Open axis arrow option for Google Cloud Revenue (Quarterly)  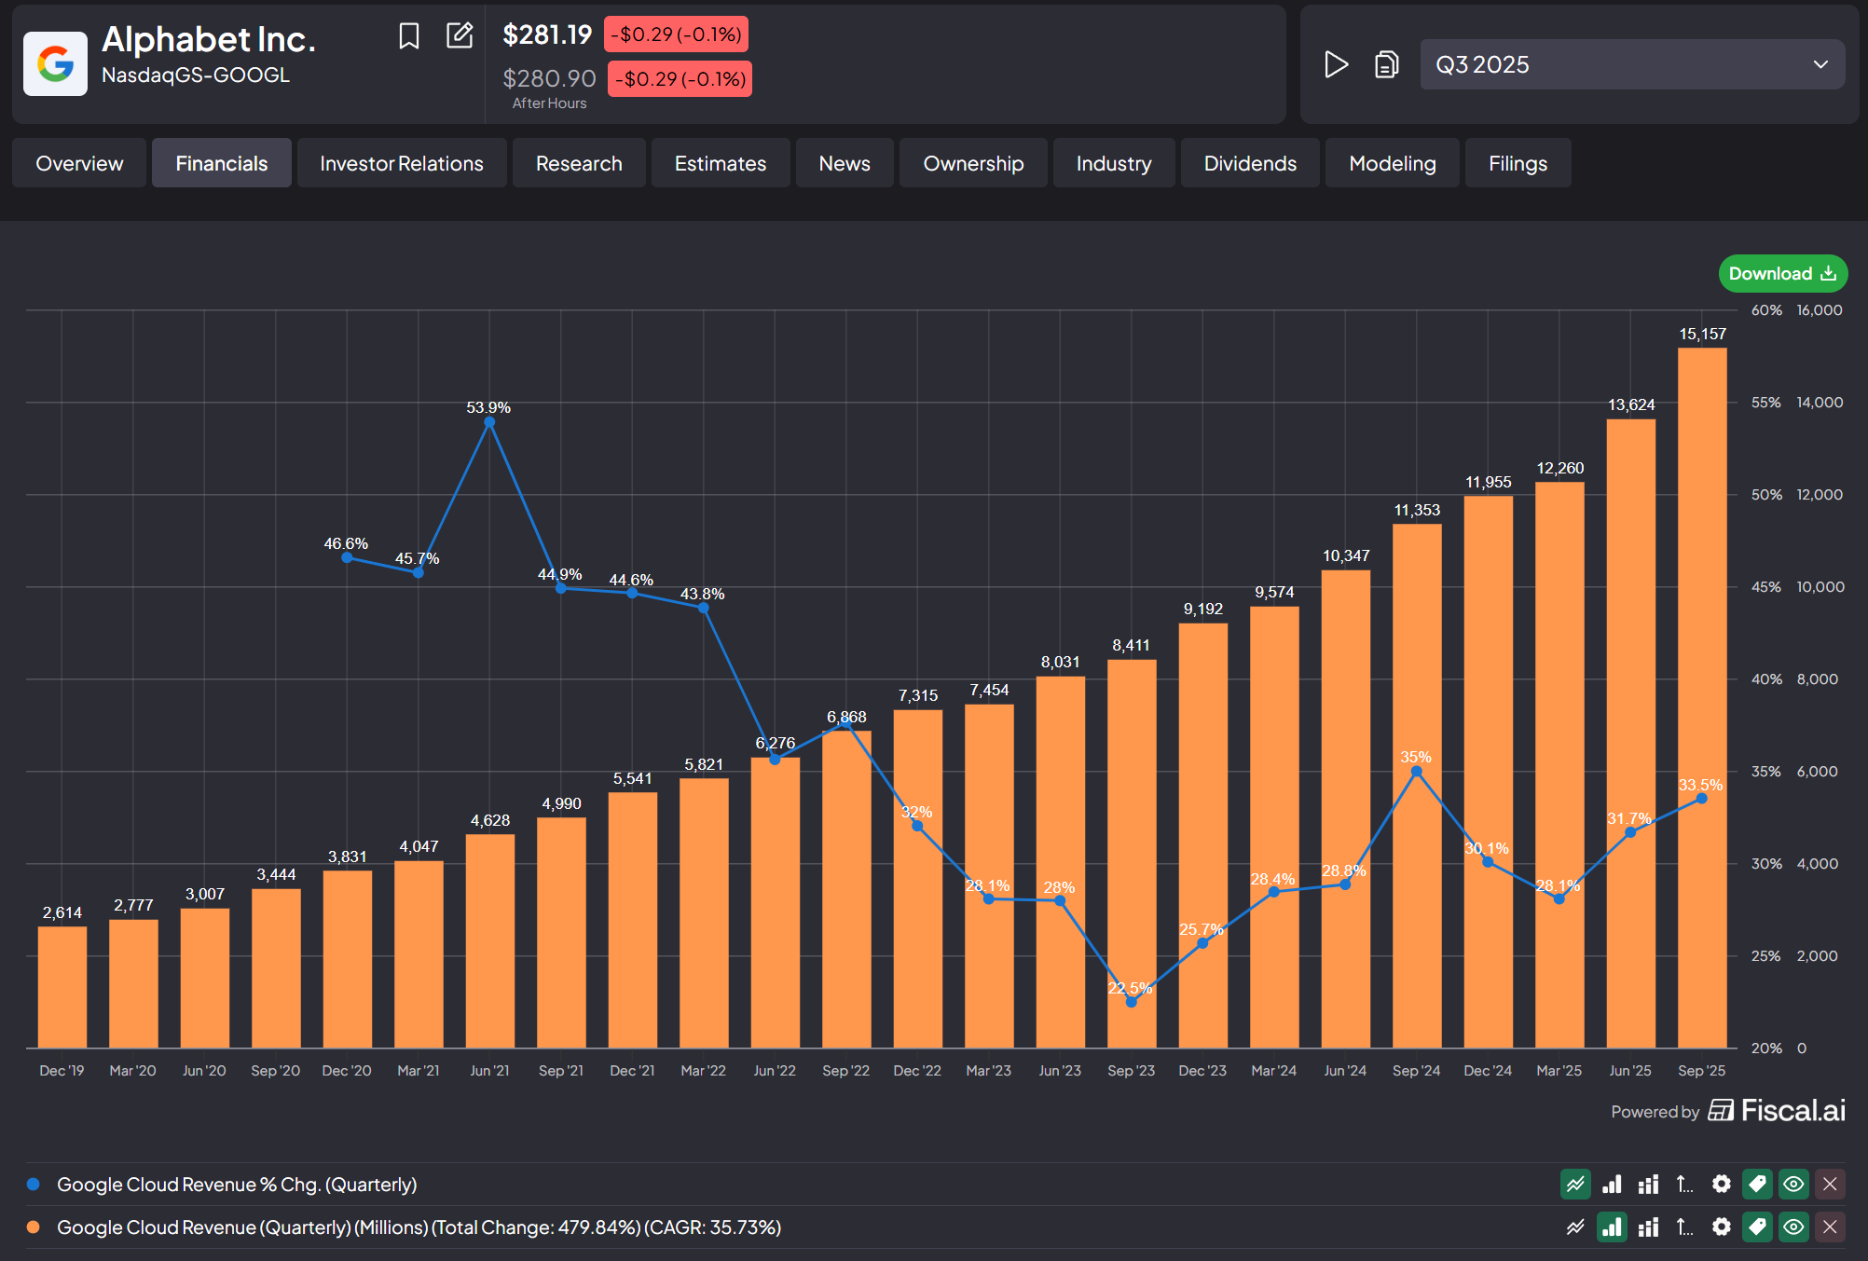[x=1684, y=1227]
